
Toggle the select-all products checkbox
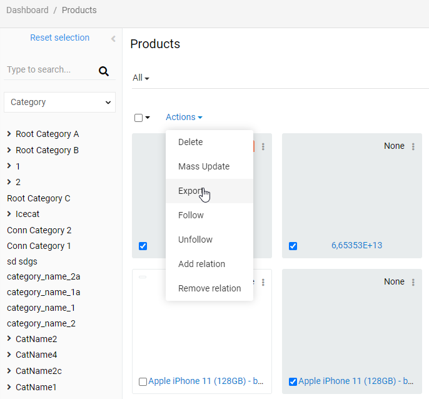pyautogui.click(x=138, y=118)
